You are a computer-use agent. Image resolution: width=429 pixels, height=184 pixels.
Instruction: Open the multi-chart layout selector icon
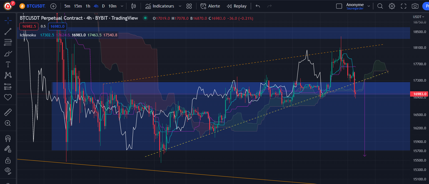189,6
